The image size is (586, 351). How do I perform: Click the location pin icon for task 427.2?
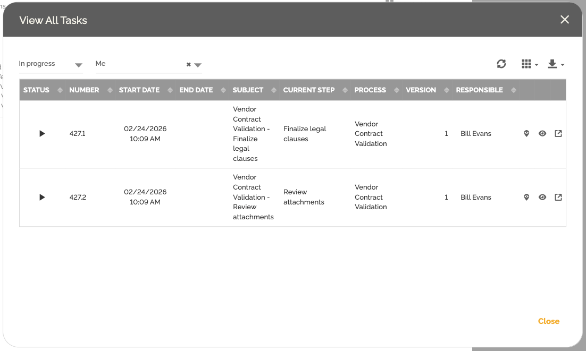pyautogui.click(x=526, y=198)
